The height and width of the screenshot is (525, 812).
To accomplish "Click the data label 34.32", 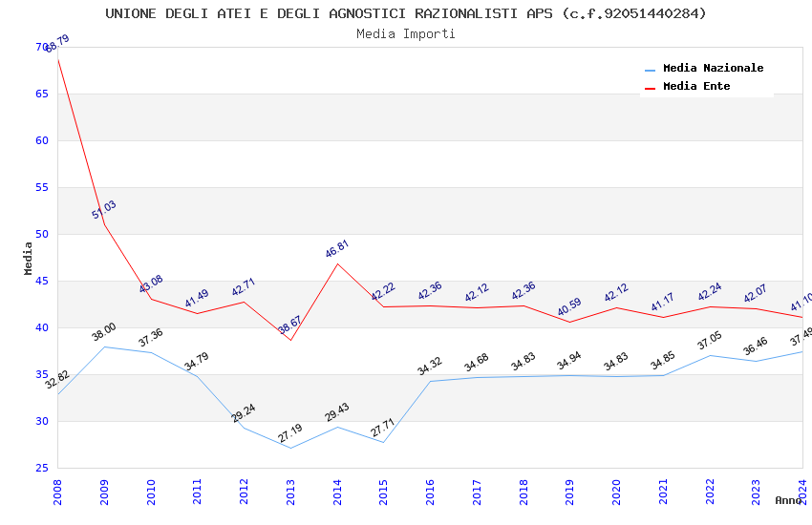I will click(x=430, y=366).
